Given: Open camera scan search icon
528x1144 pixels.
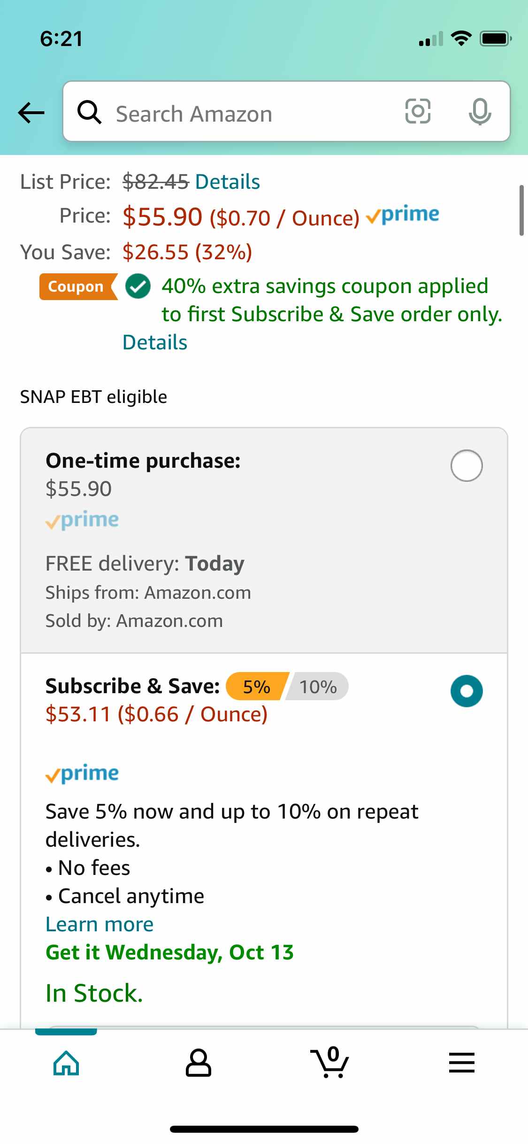Looking at the screenshot, I should [x=418, y=112].
